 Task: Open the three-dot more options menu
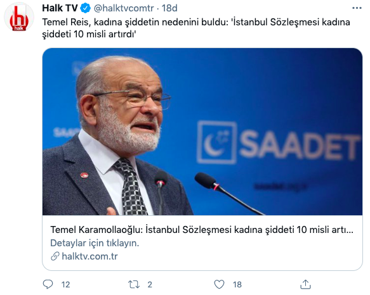point(357,8)
